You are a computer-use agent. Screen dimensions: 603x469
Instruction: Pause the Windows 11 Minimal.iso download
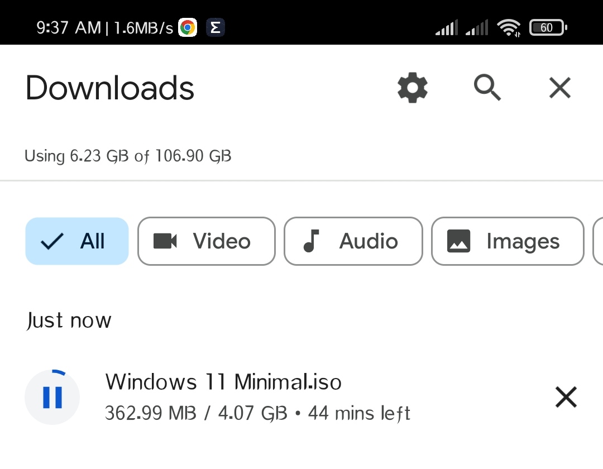point(52,397)
